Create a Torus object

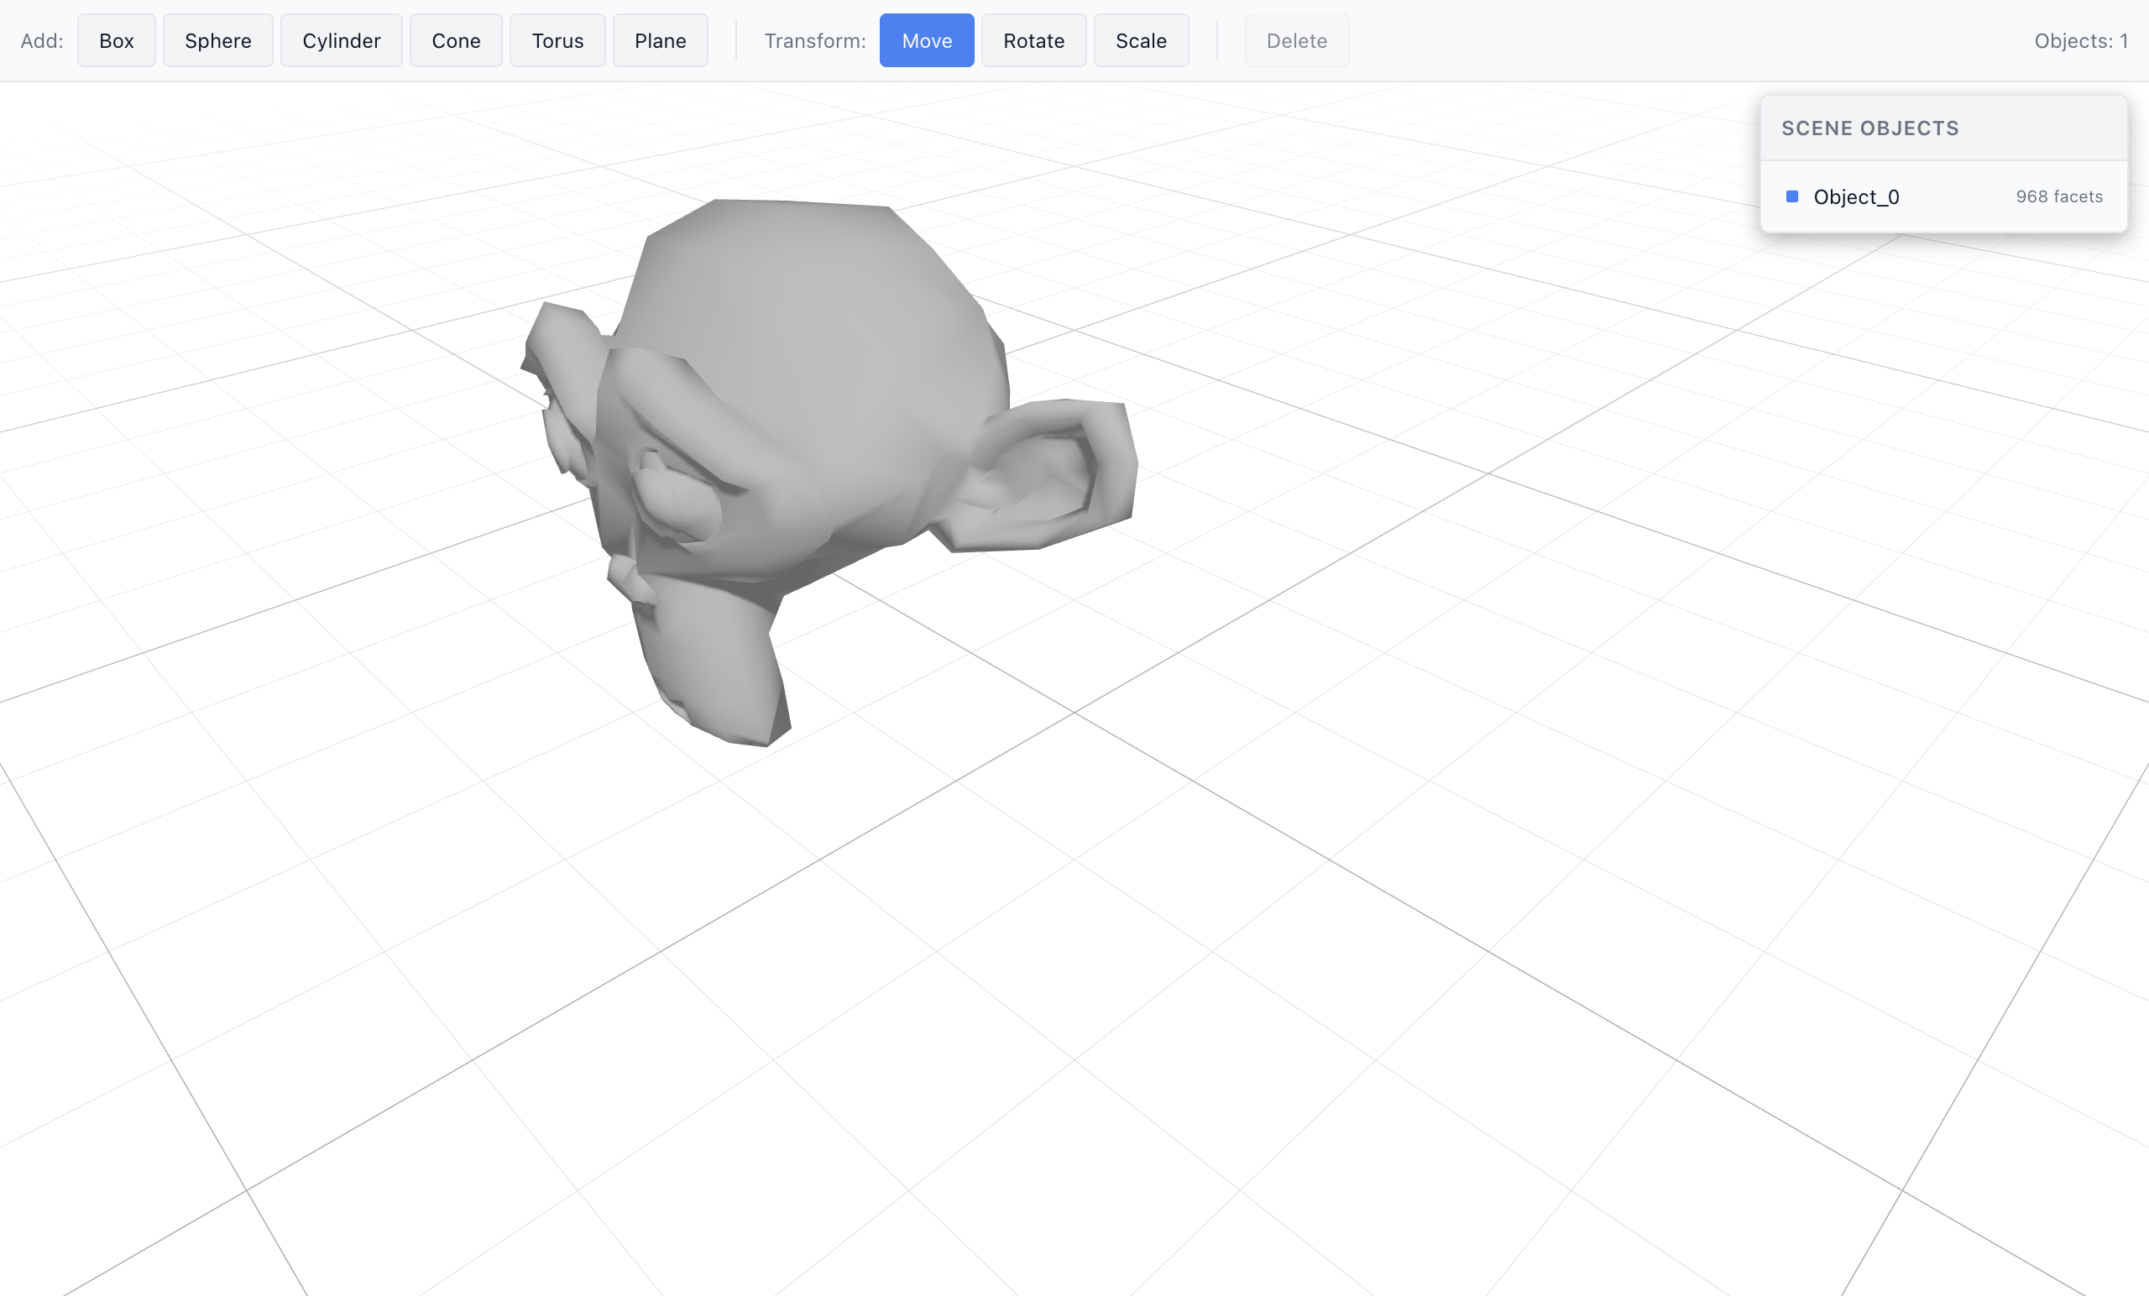557,40
